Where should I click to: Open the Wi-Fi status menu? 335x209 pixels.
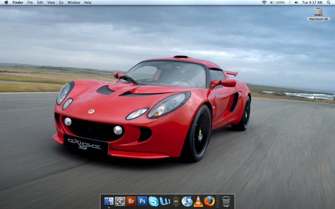click(264, 3)
